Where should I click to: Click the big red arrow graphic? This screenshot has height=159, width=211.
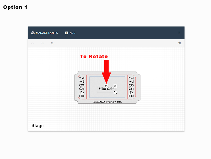[106, 71]
